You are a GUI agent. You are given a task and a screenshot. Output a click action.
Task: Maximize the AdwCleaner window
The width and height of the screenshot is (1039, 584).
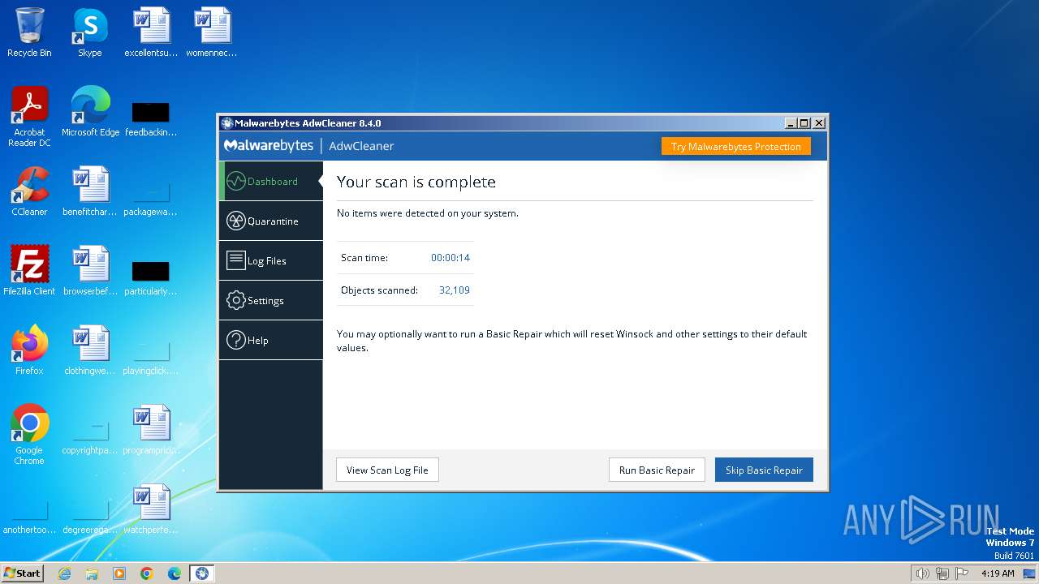point(804,123)
